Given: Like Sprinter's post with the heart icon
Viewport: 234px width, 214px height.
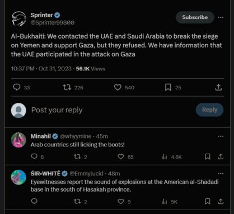Looking at the screenshot, I should (118, 87).
